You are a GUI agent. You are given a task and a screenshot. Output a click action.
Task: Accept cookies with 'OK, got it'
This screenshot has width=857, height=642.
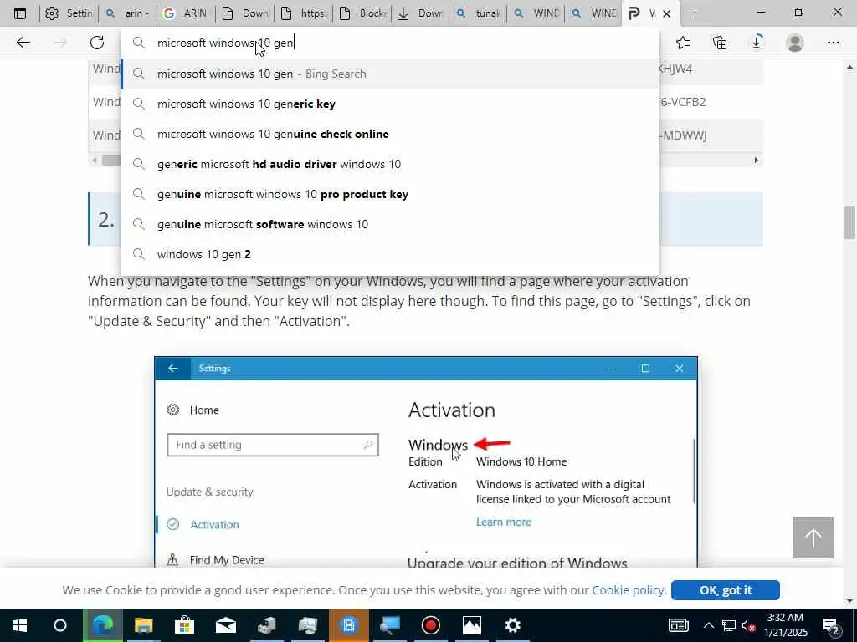coord(726,590)
